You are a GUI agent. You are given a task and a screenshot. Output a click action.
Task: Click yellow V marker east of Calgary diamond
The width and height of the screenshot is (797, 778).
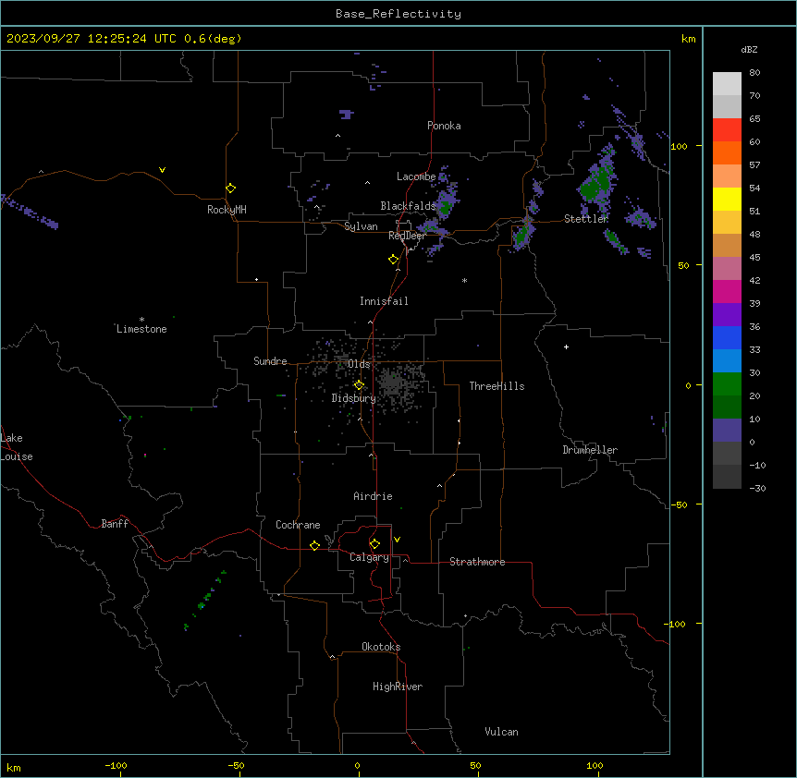pos(397,540)
